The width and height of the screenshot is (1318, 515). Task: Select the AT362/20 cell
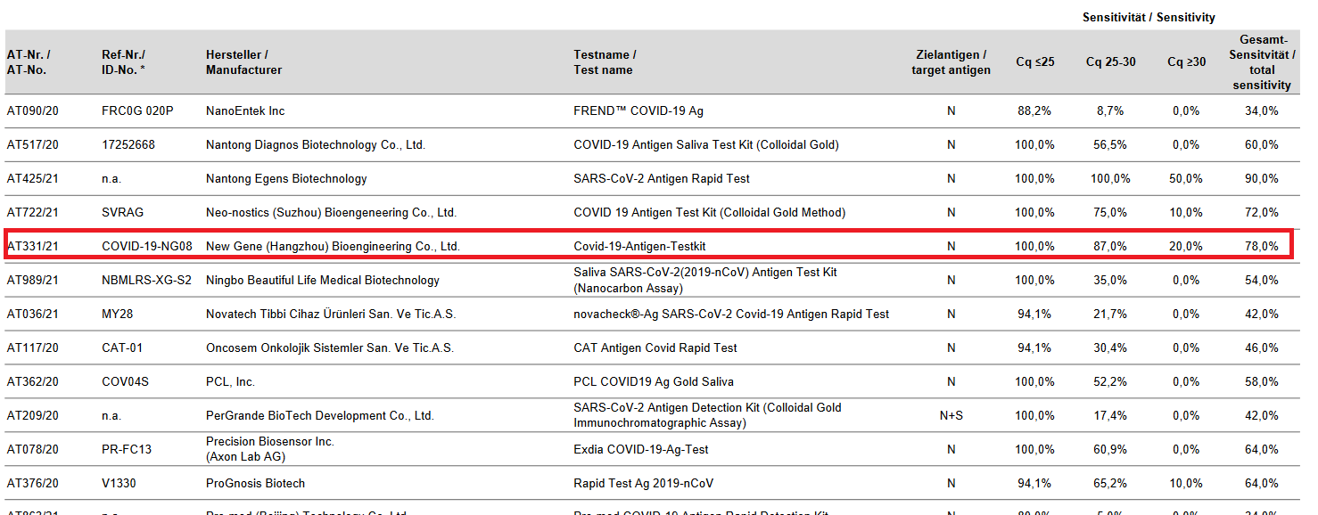[33, 382]
